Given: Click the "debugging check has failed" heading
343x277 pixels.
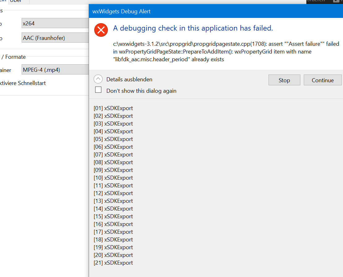Looking at the screenshot, I should [x=193, y=28].
